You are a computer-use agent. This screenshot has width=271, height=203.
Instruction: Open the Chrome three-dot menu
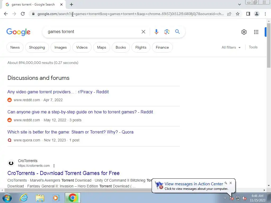(x=265, y=14)
